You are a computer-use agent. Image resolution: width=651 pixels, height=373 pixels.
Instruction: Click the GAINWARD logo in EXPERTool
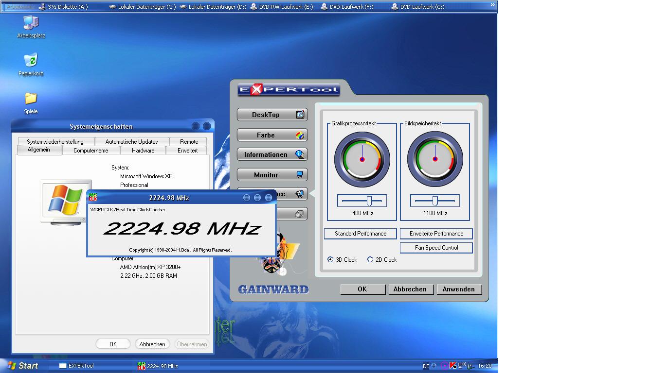coord(273,289)
